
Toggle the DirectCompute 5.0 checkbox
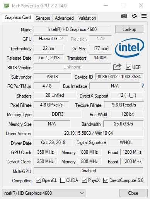[106, 180]
